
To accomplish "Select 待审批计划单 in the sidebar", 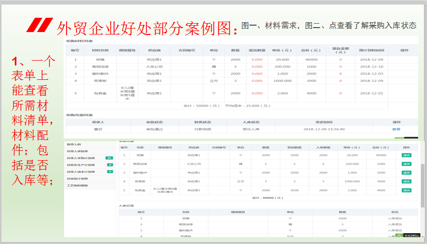I will pos(77,178).
